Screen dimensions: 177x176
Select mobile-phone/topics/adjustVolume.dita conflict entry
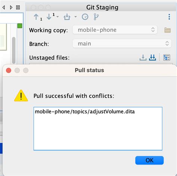pos(85,112)
